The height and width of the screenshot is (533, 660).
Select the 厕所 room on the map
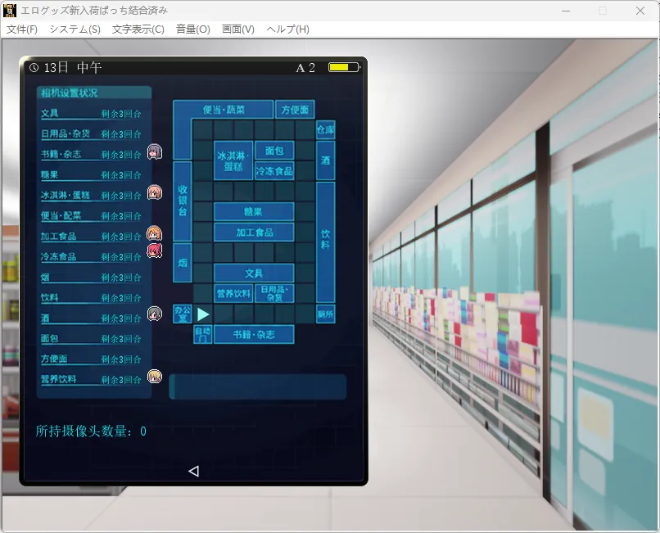[325, 314]
